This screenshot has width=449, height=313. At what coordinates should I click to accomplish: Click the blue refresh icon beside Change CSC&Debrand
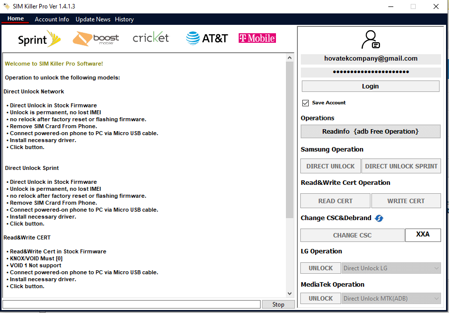[x=379, y=218]
